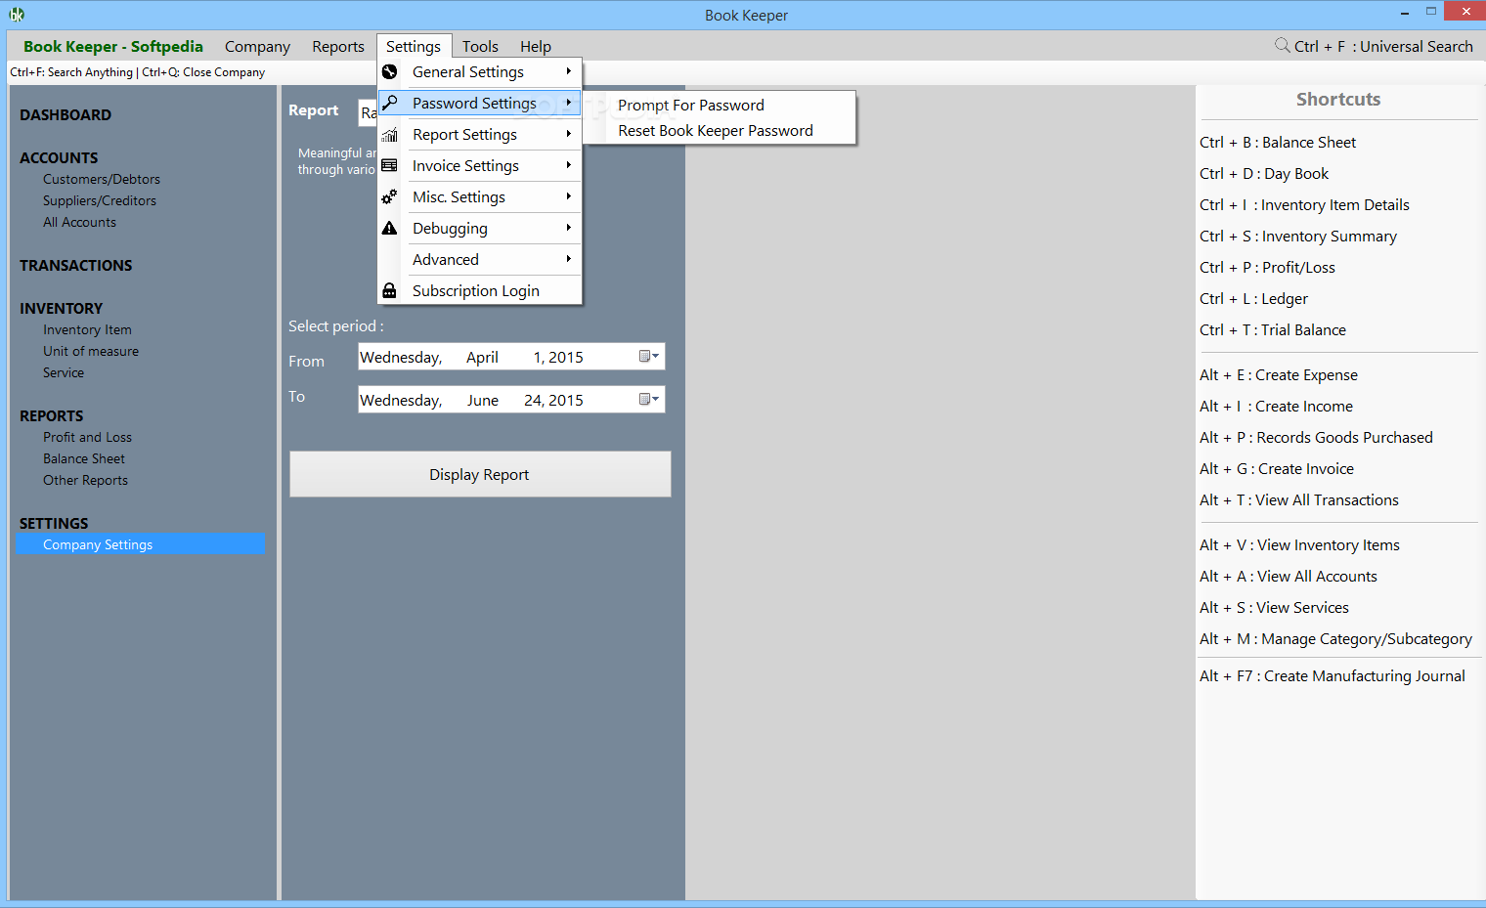
Task: Open Balance Sheet report in sidebar
Action: [84, 458]
